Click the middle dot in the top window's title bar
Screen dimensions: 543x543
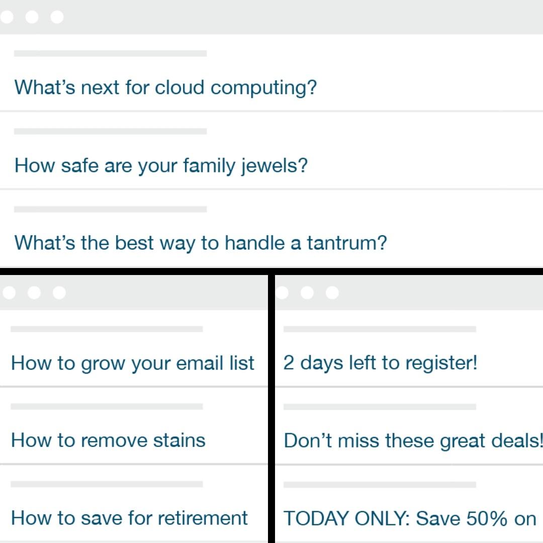[32, 17]
